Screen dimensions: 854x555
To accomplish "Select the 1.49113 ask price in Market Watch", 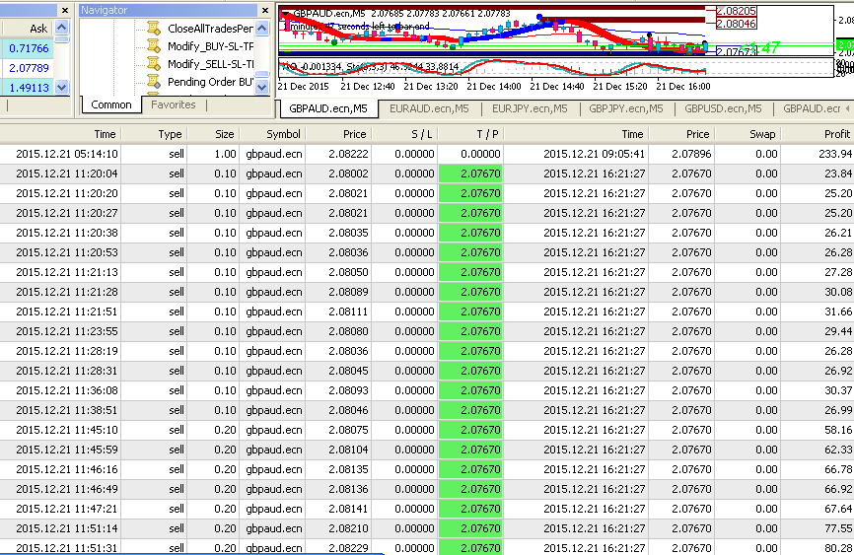I will [29, 87].
